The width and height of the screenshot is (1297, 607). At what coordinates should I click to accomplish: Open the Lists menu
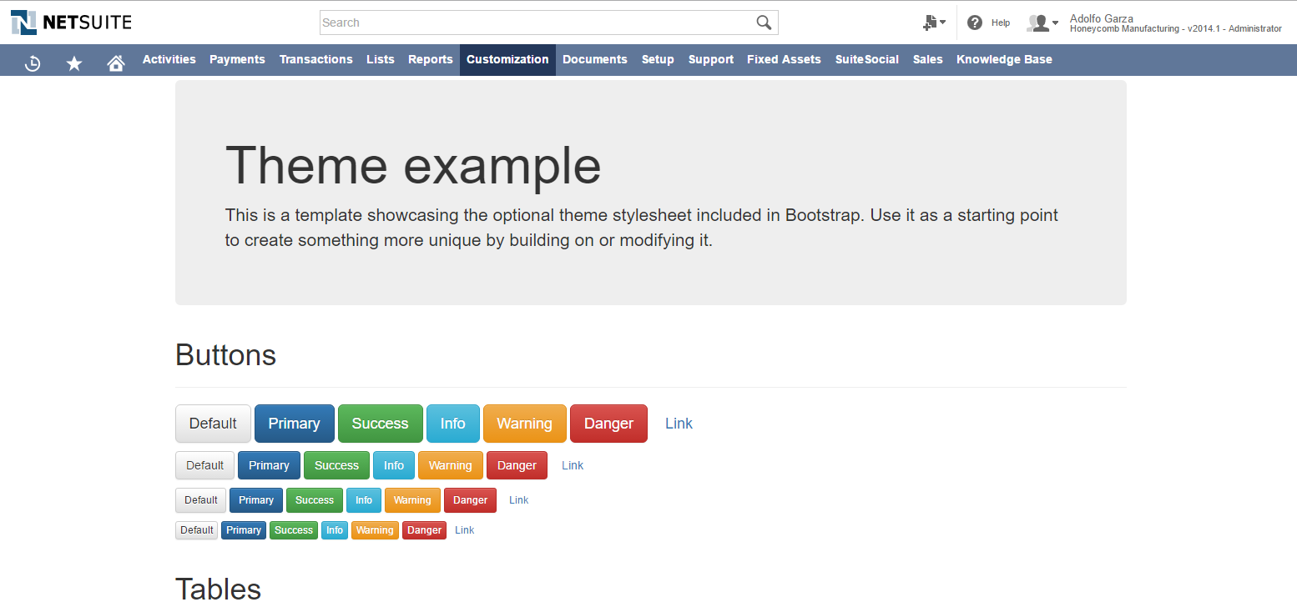pyautogui.click(x=381, y=59)
